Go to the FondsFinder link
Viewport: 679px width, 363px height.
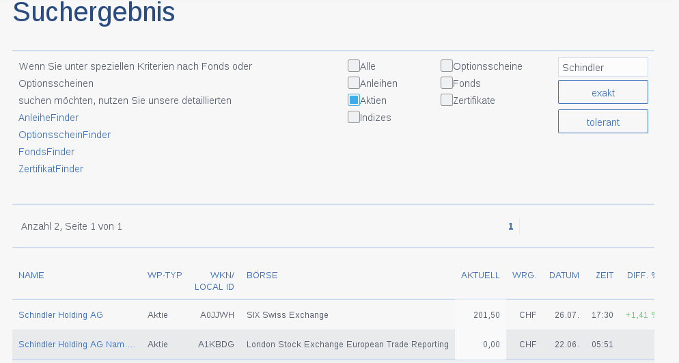46,152
